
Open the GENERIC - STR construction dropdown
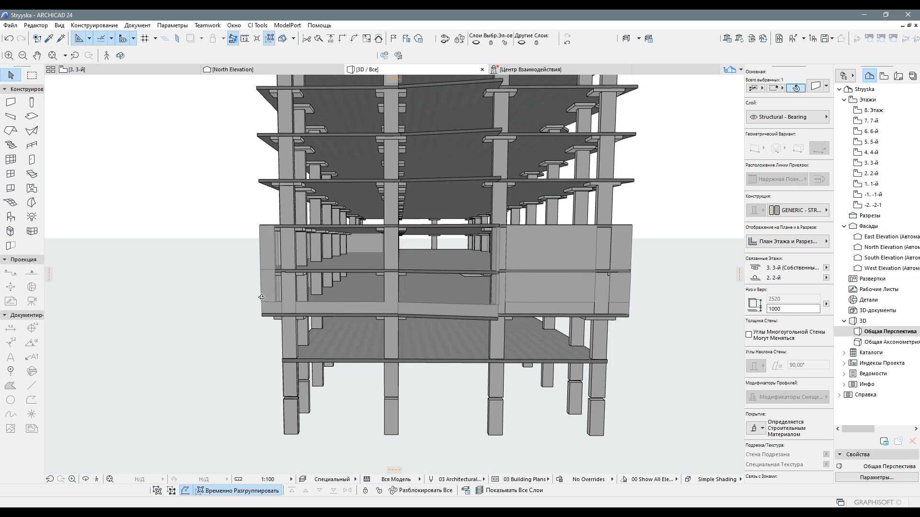coord(798,210)
